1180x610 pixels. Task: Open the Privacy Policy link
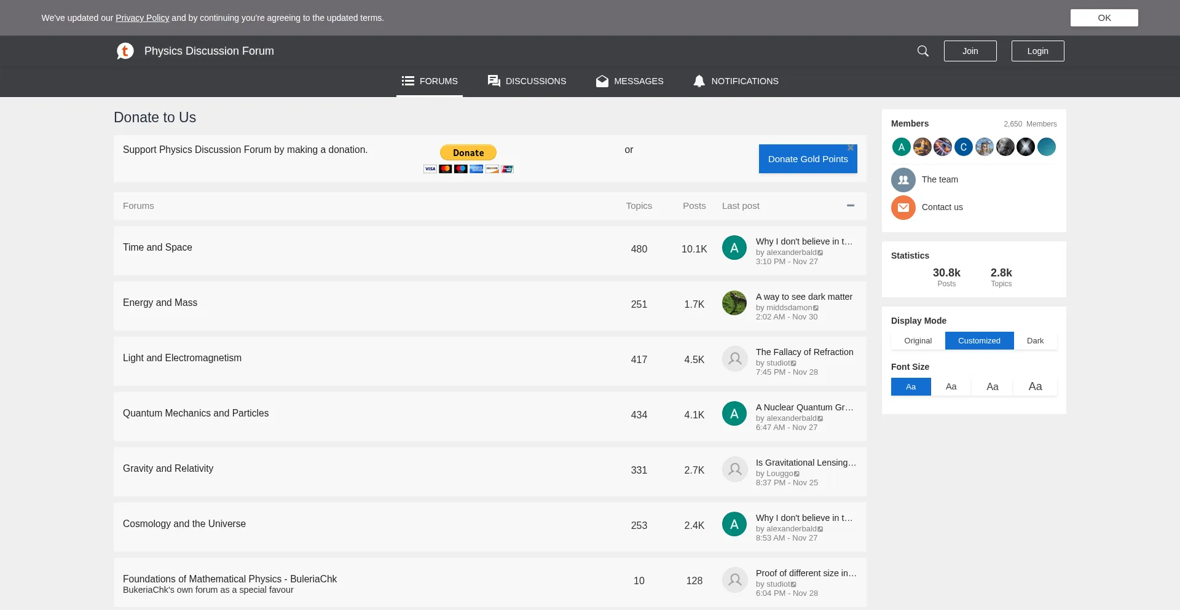[142, 18]
